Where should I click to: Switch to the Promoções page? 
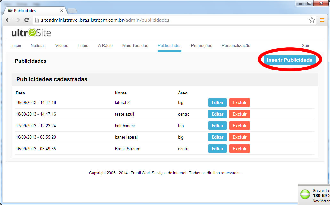pyautogui.click(x=201, y=46)
